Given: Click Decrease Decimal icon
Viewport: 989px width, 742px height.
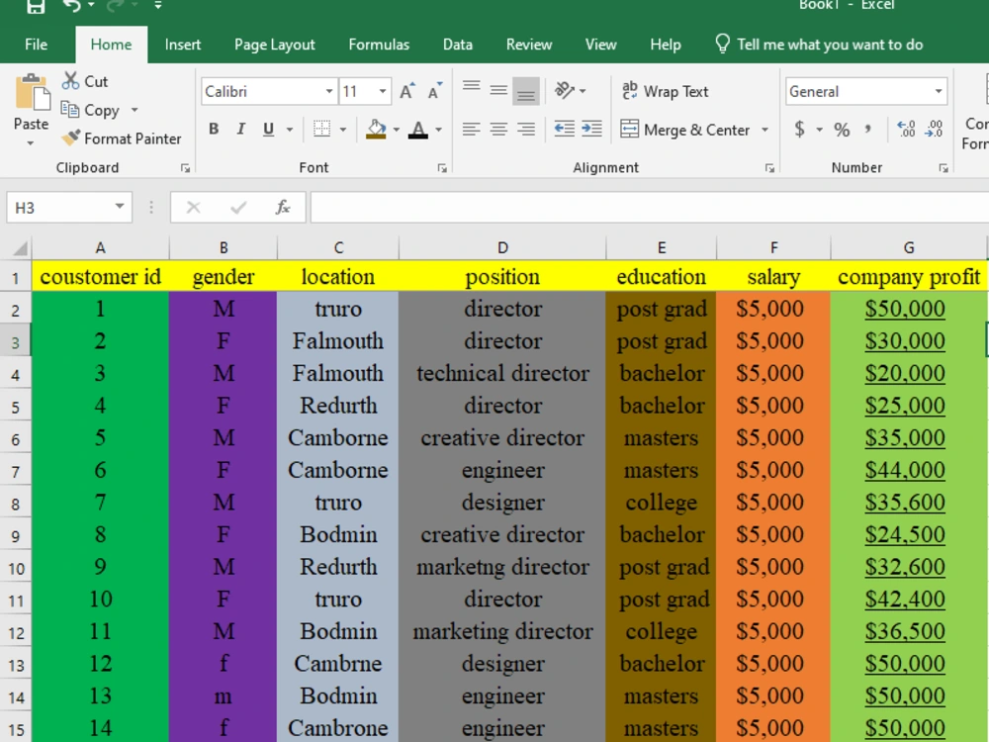Looking at the screenshot, I should 935,130.
